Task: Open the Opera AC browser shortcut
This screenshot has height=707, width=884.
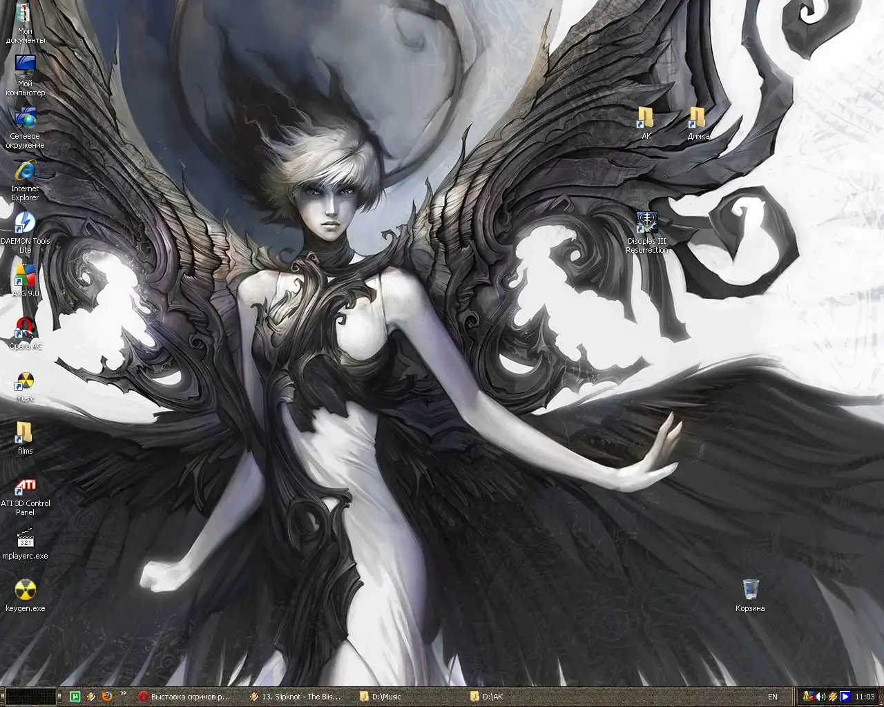Action: (25, 329)
